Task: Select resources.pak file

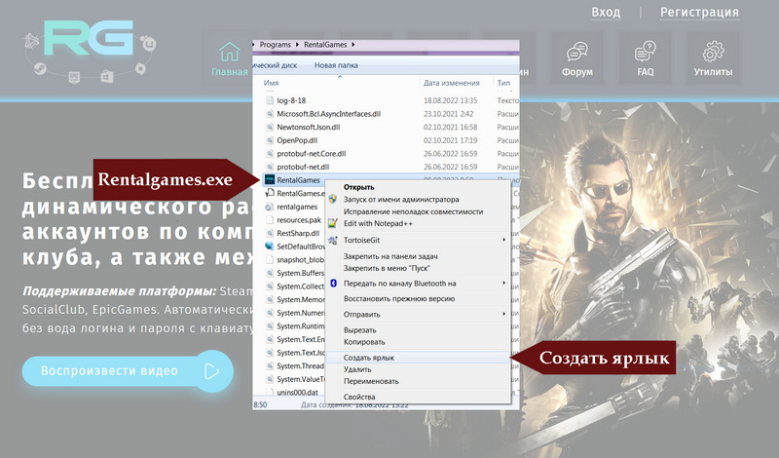Action: click(x=299, y=220)
